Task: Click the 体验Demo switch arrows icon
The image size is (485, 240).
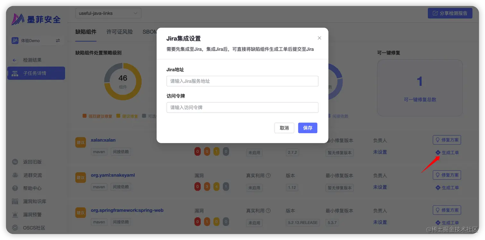Action: click(58, 41)
